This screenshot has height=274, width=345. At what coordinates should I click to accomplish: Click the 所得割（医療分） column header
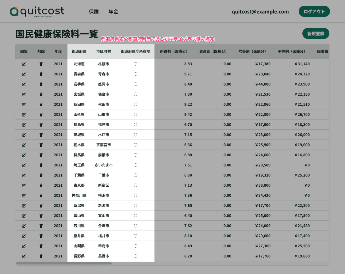pos(174,51)
